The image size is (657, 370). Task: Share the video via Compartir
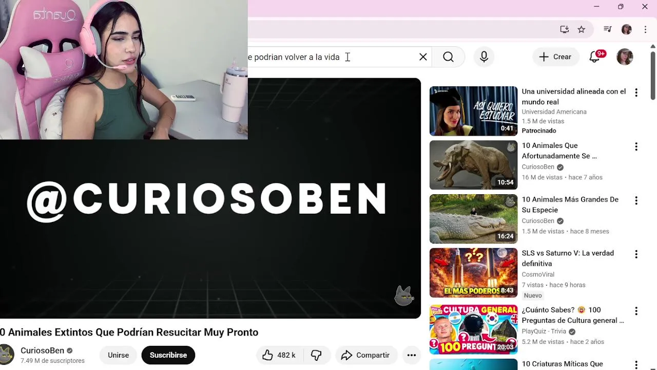(366, 355)
